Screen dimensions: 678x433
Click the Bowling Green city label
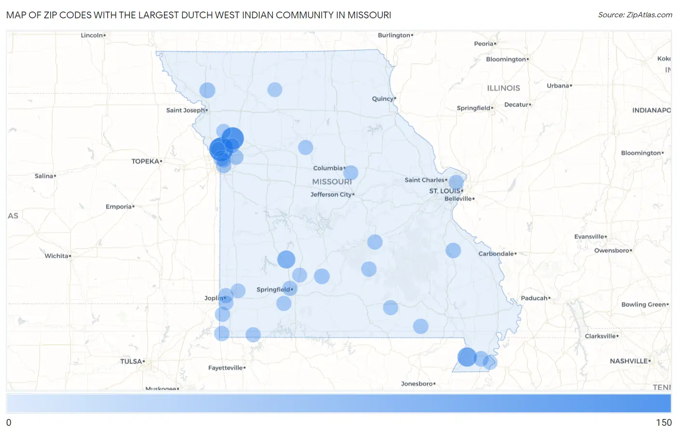coord(644,304)
